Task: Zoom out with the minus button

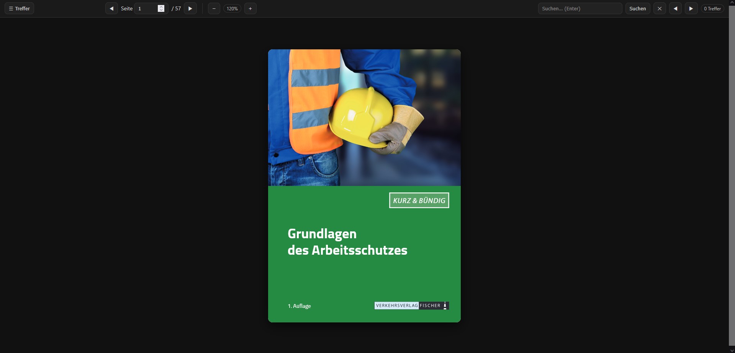Action: (214, 8)
